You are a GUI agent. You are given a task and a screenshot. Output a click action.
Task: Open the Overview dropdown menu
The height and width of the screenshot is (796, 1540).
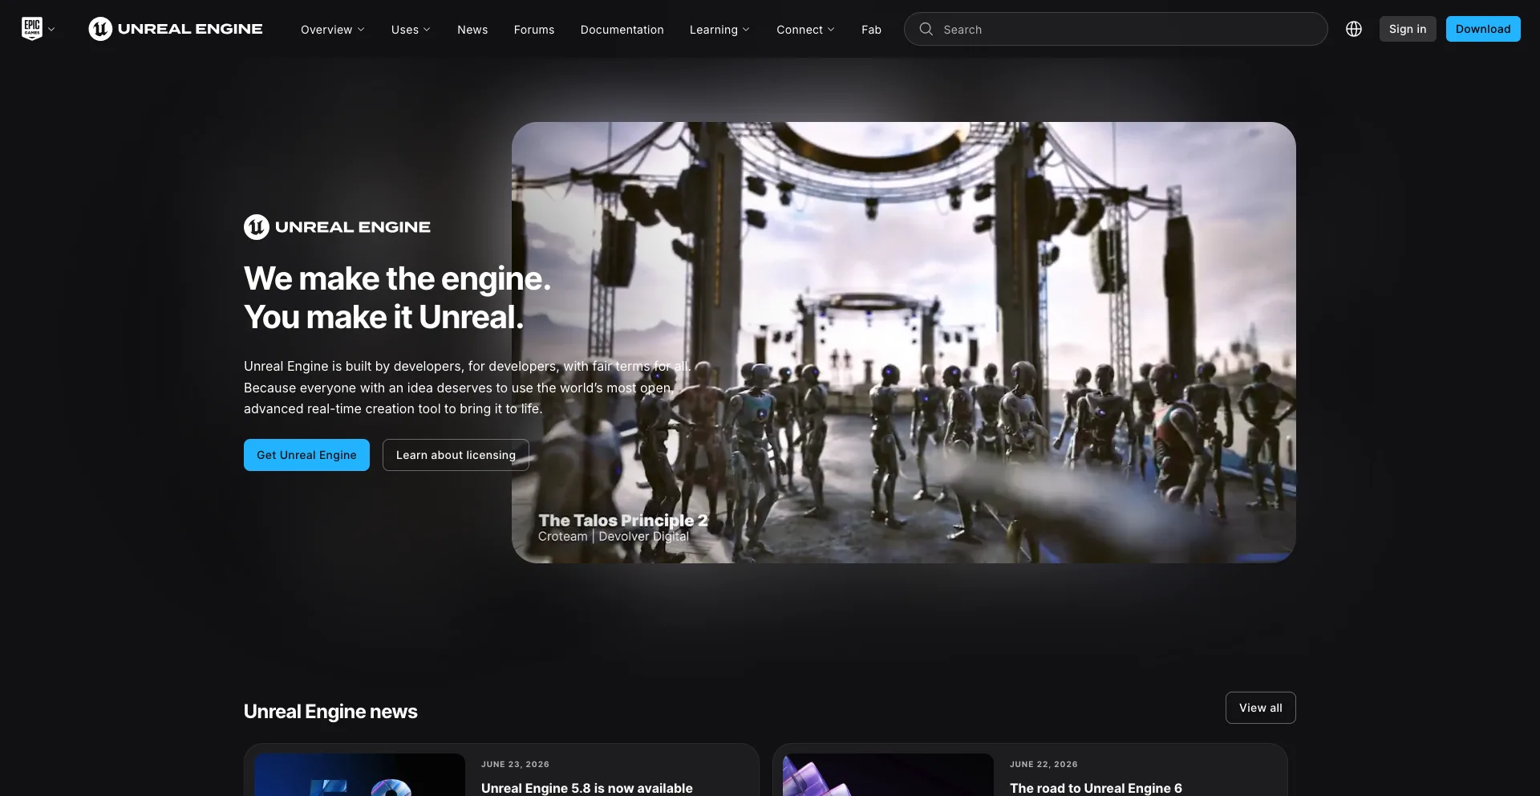click(333, 30)
